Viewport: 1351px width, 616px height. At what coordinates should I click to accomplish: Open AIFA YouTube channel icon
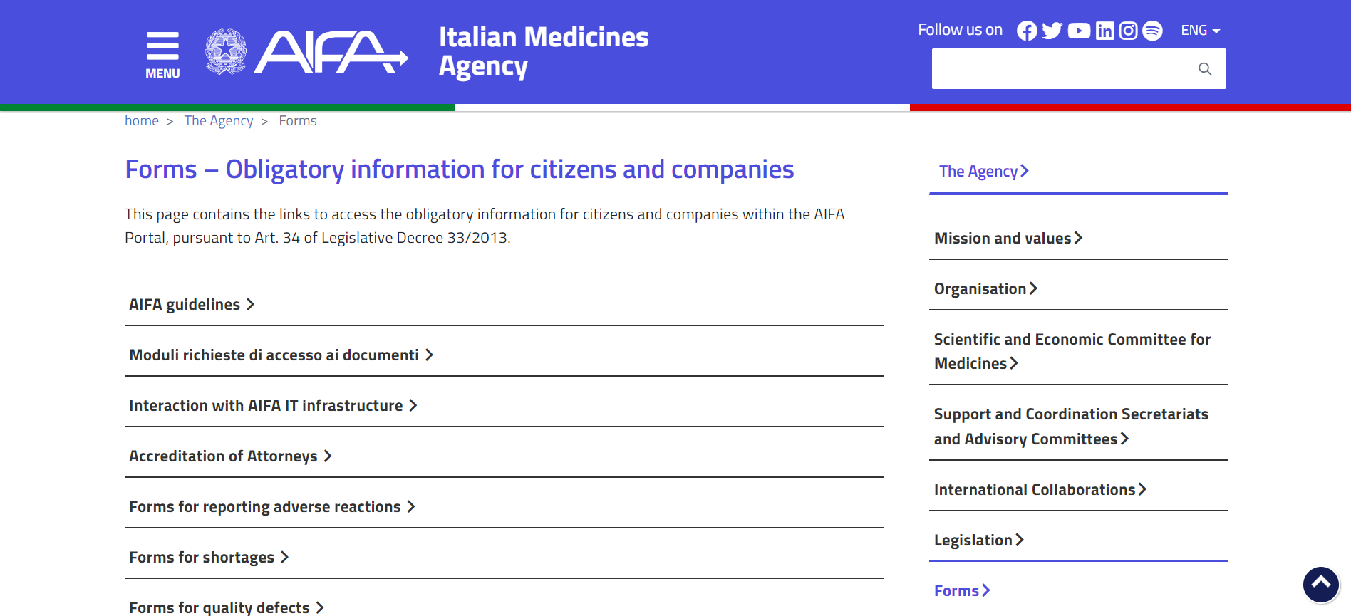[x=1079, y=31]
